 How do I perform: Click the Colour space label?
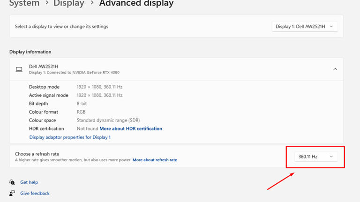[x=43, y=120]
